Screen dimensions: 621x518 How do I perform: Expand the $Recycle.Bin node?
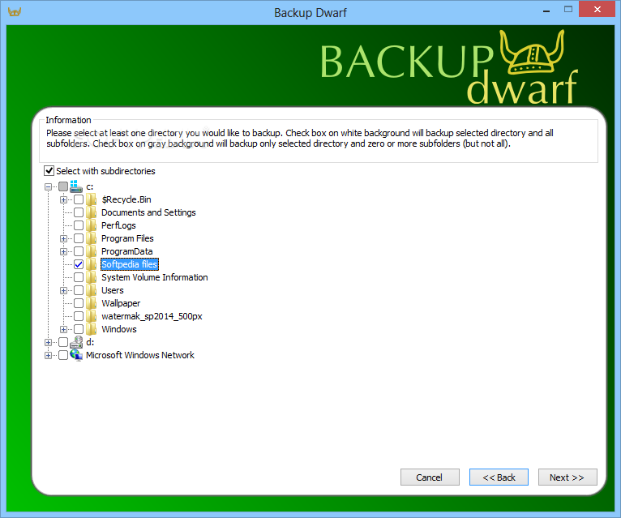63,199
